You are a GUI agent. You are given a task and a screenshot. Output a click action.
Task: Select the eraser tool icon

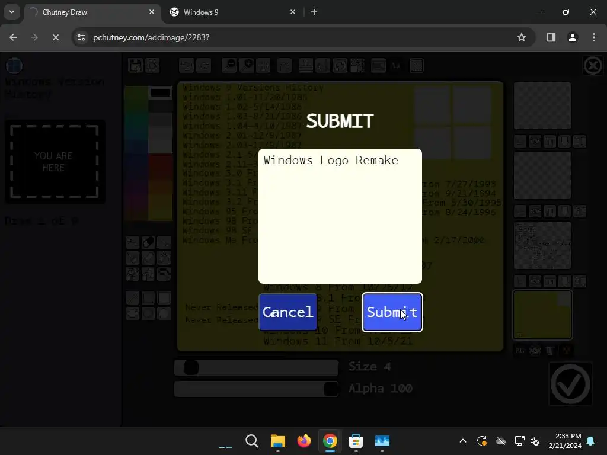(x=148, y=242)
